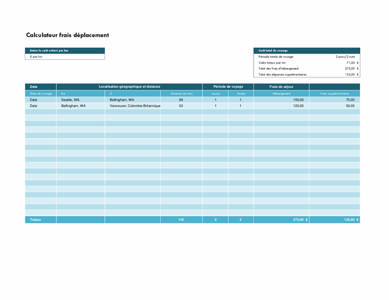Select the 'Calculateur frais déplacement' title

pos(67,35)
